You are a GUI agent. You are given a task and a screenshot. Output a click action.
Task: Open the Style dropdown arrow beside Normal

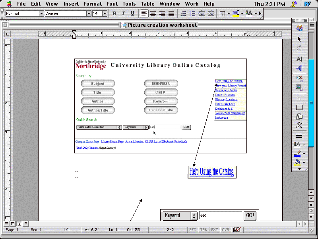click(41, 14)
